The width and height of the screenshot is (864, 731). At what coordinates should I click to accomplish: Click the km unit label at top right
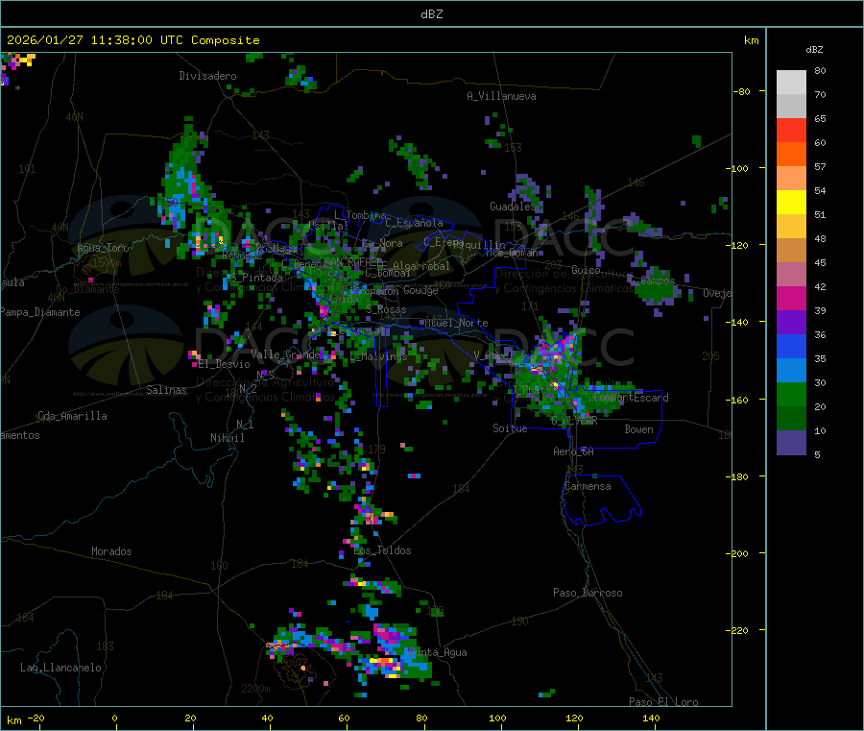tap(751, 40)
